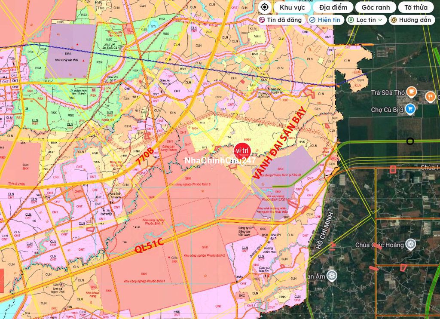Click the red vị trí location marker
Viewport: 440px width, 319px height.
240,150
